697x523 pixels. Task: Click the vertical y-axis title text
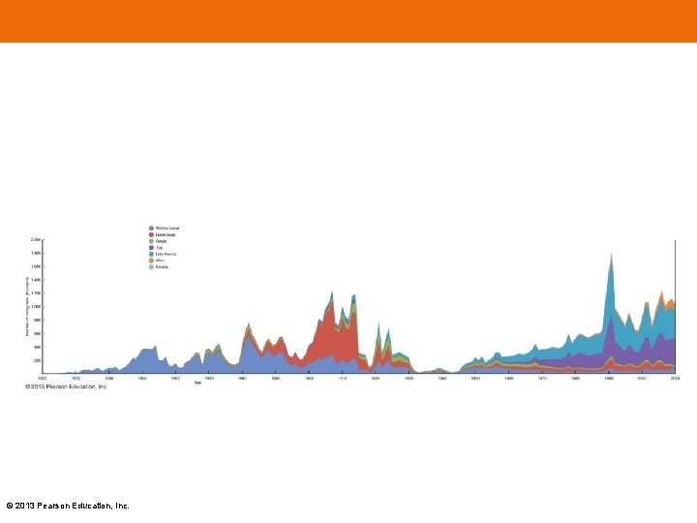pyautogui.click(x=27, y=306)
